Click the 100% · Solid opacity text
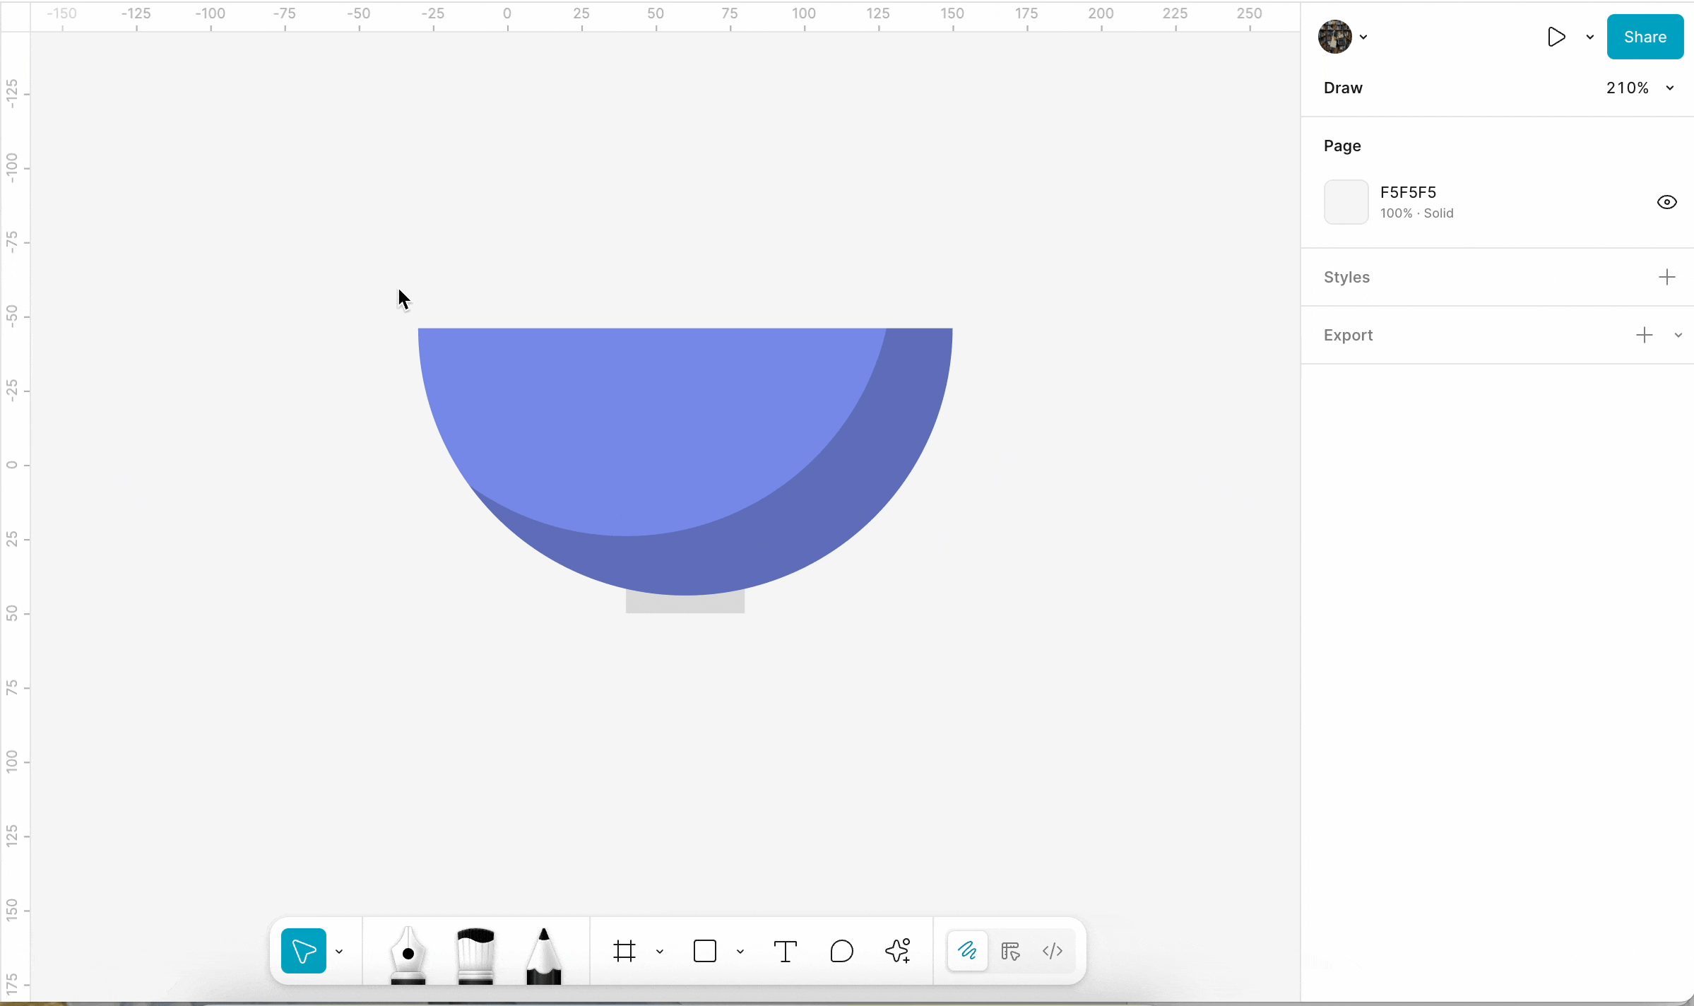Viewport: 1694px width, 1006px height. [x=1417, y=213]
